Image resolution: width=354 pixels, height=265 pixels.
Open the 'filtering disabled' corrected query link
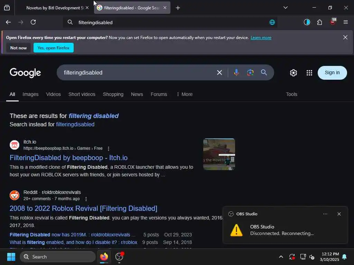pos(93,116)
